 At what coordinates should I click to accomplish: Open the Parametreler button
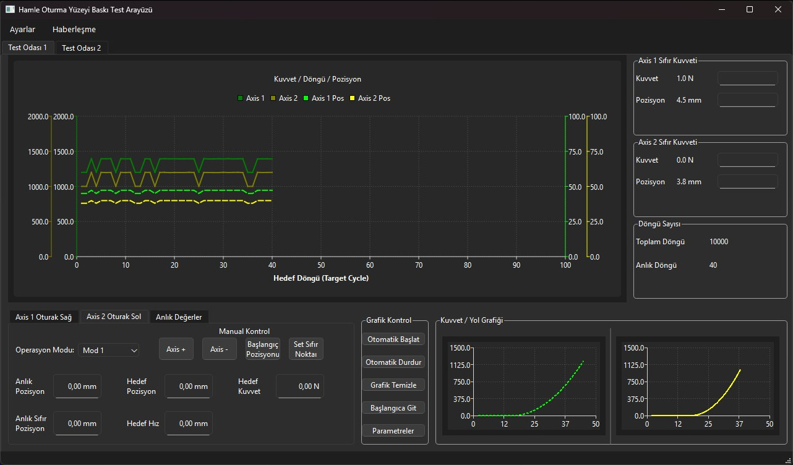[x=394, y=430]
